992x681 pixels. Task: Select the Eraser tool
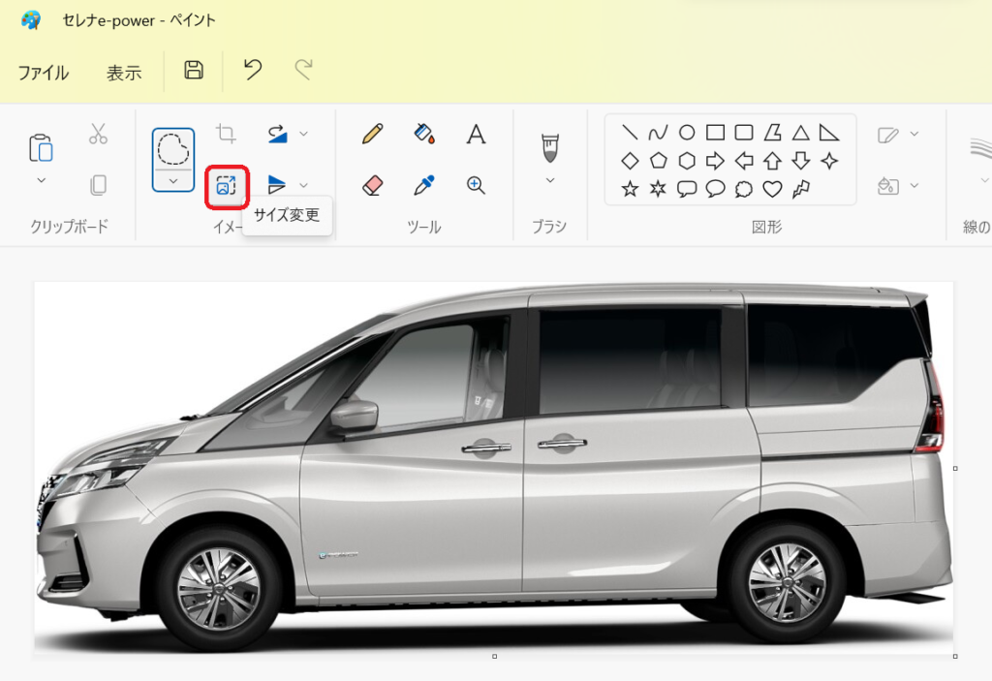point(372,185)
